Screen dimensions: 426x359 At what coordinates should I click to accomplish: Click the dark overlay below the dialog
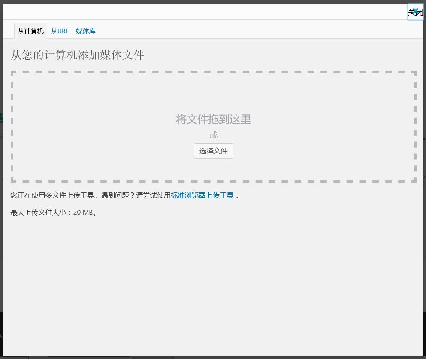point(215,357)
